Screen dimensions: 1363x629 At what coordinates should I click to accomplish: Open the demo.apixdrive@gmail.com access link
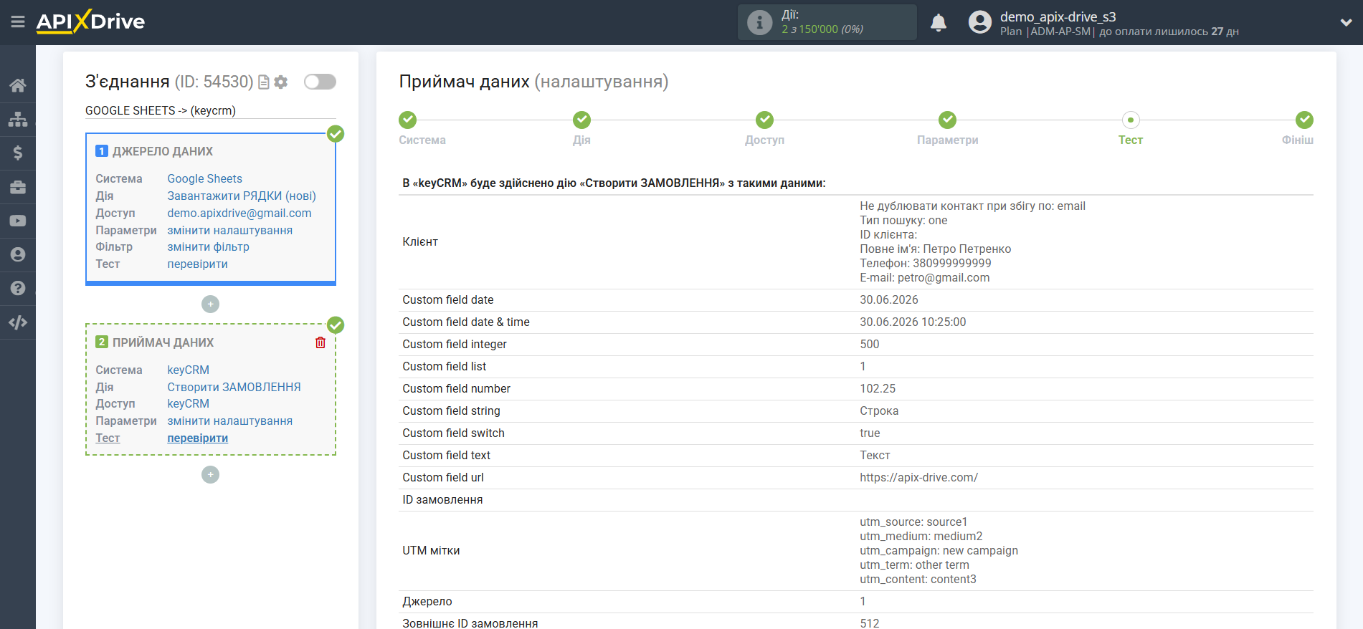239,213
